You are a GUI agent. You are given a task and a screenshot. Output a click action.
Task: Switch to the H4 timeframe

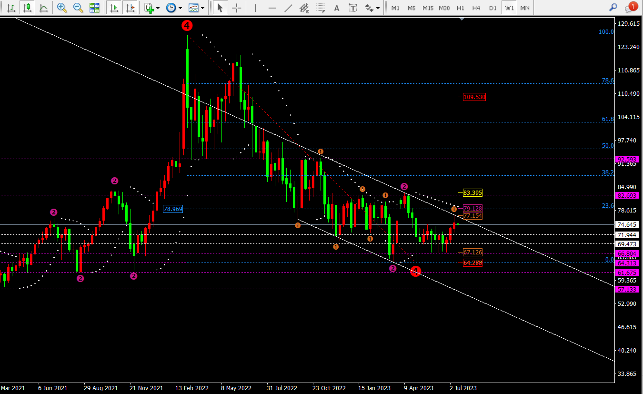(476, 8)
